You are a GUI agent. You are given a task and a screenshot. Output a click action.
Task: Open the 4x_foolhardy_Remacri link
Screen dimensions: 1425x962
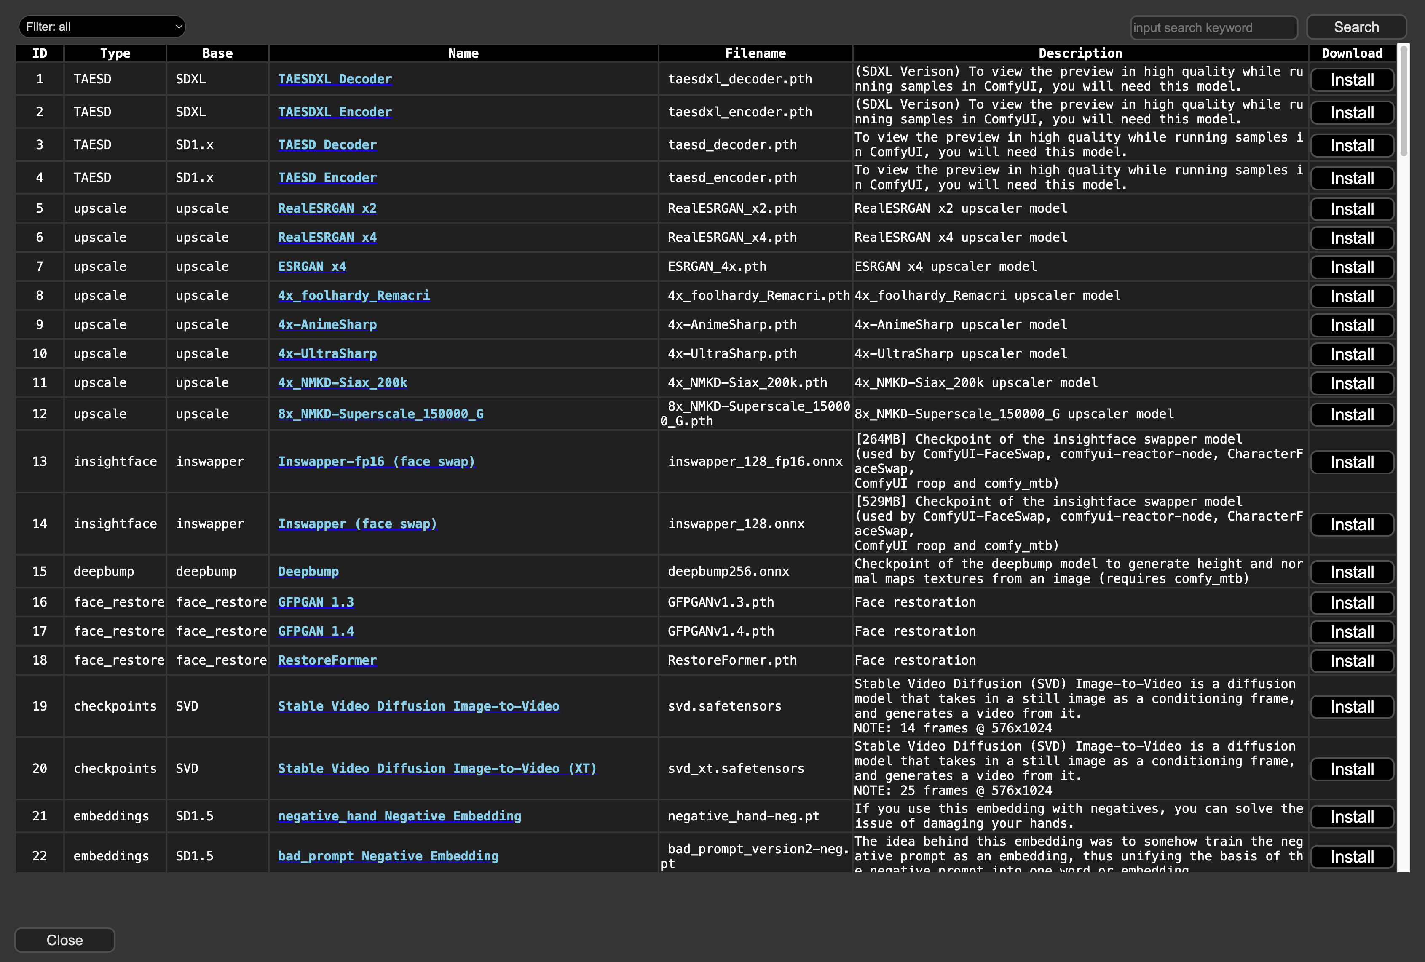coord(354,296)
